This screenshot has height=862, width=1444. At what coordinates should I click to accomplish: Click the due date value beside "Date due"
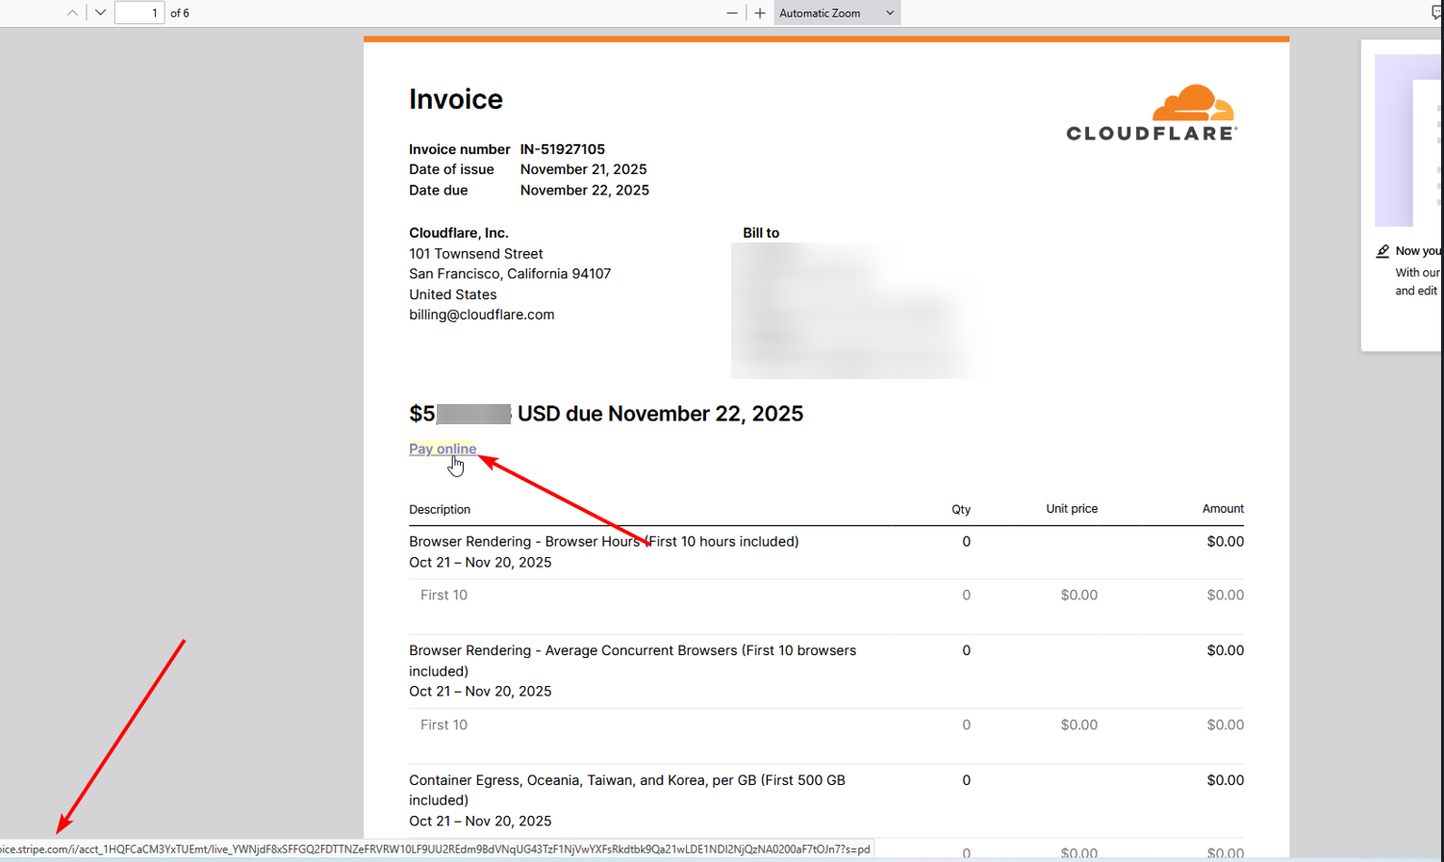(585, 190)
